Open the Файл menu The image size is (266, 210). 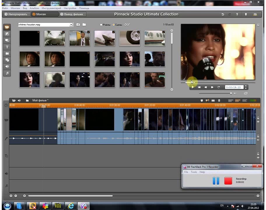click(x=5, y=8)
